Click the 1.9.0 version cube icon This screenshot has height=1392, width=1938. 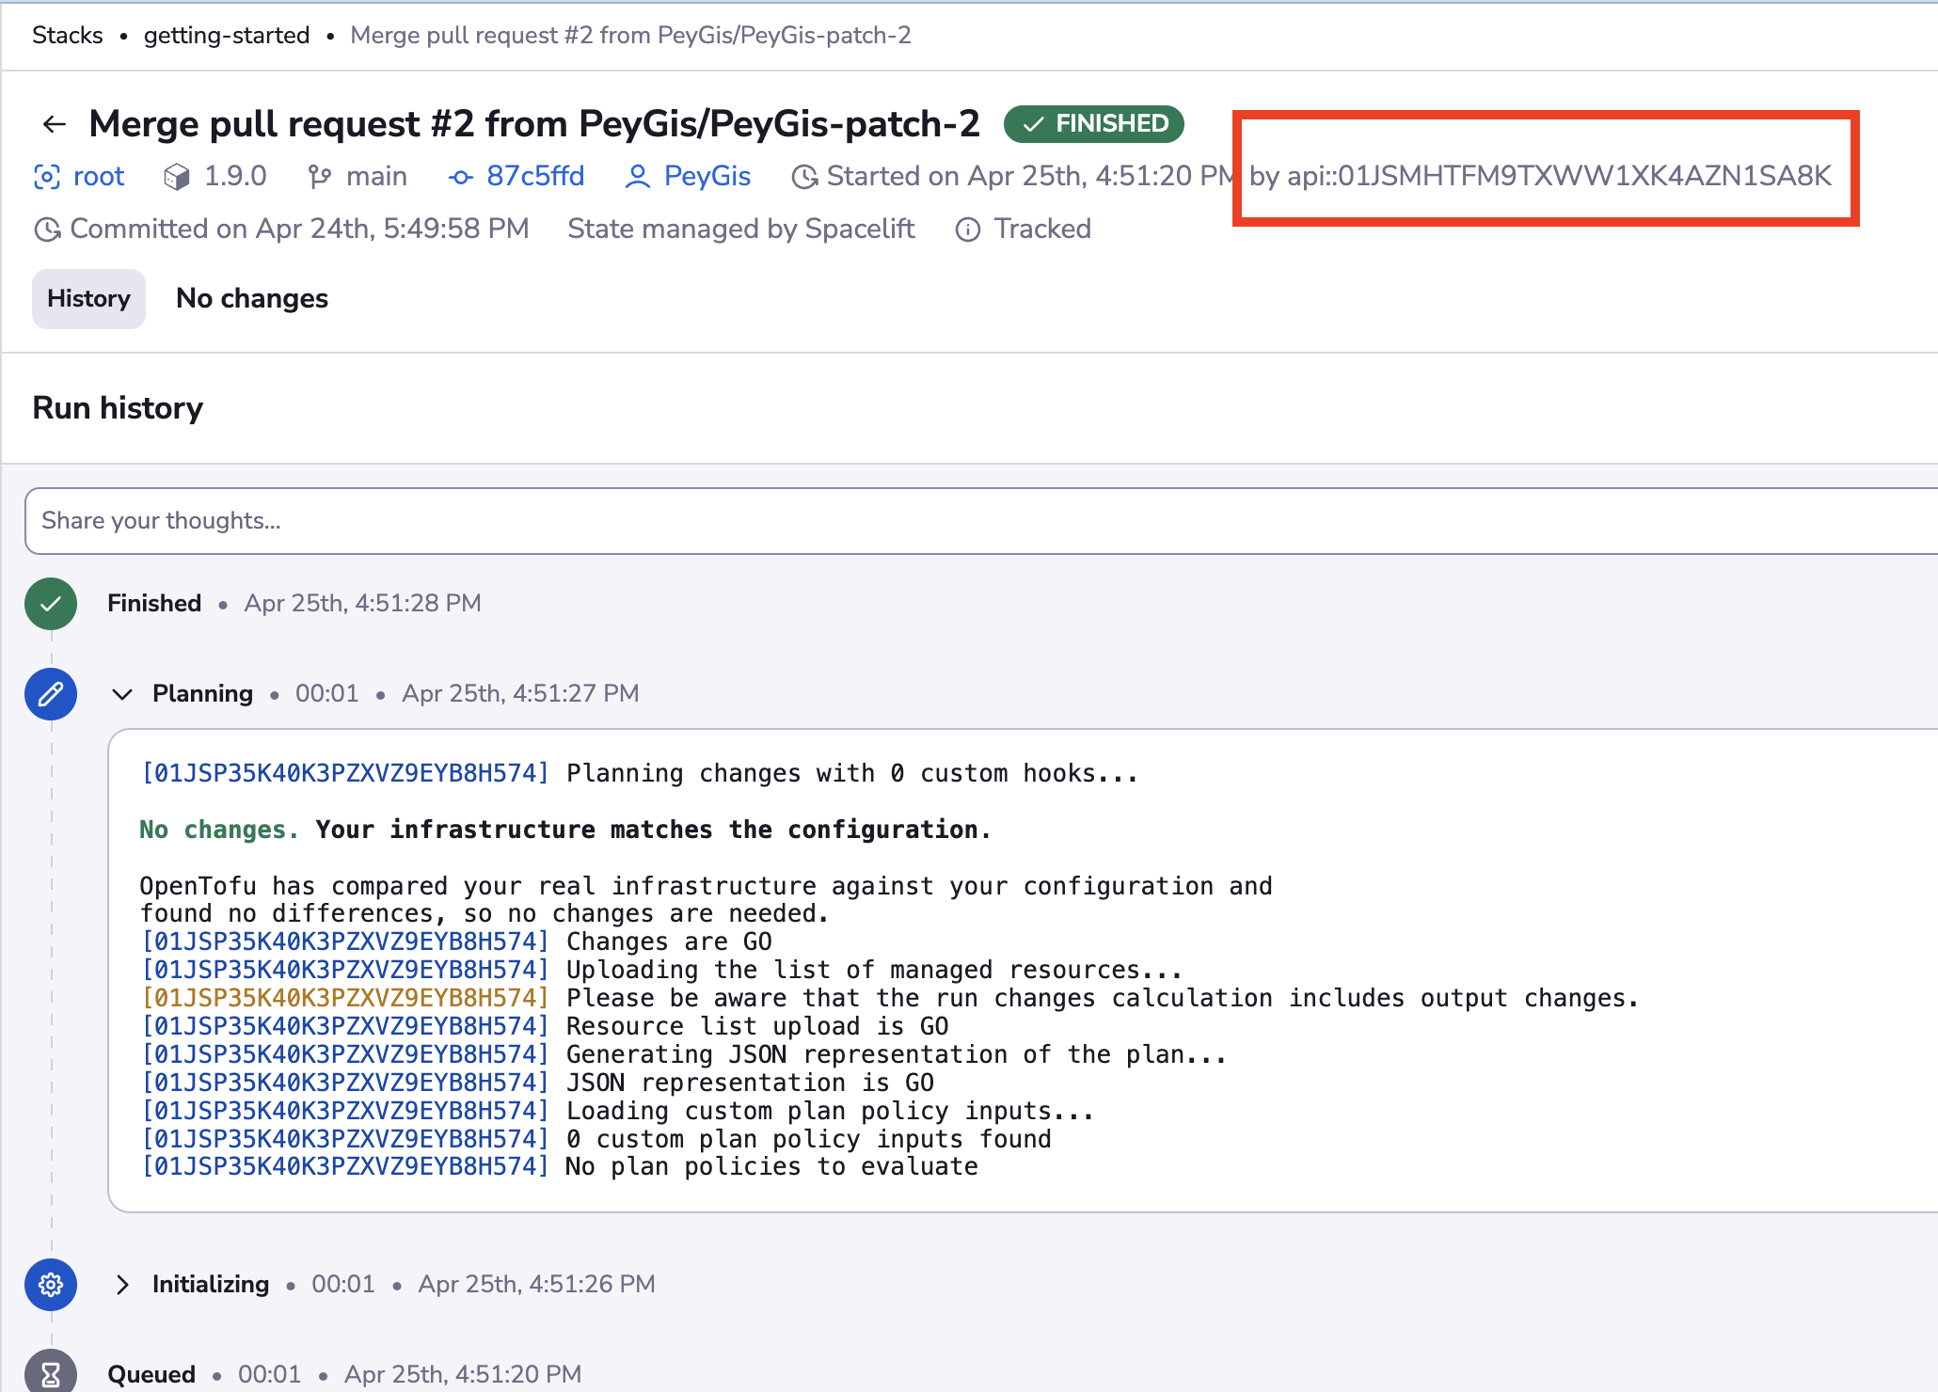click(176, 177)
